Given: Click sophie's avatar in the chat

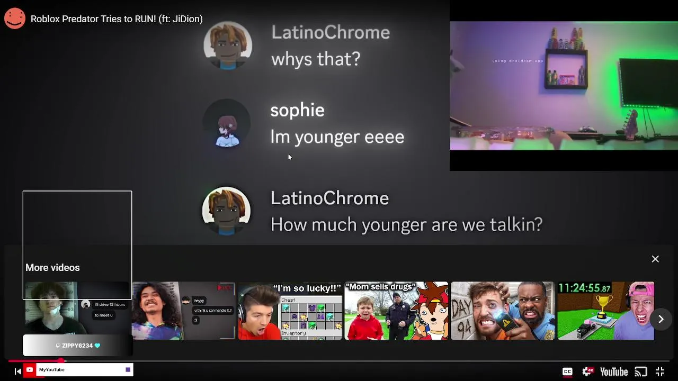Looking at the screenshot, I should click(227, 124).
